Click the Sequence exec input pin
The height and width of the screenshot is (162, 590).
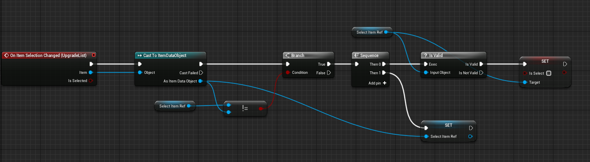pyautogui.click(x=357, y=64)
